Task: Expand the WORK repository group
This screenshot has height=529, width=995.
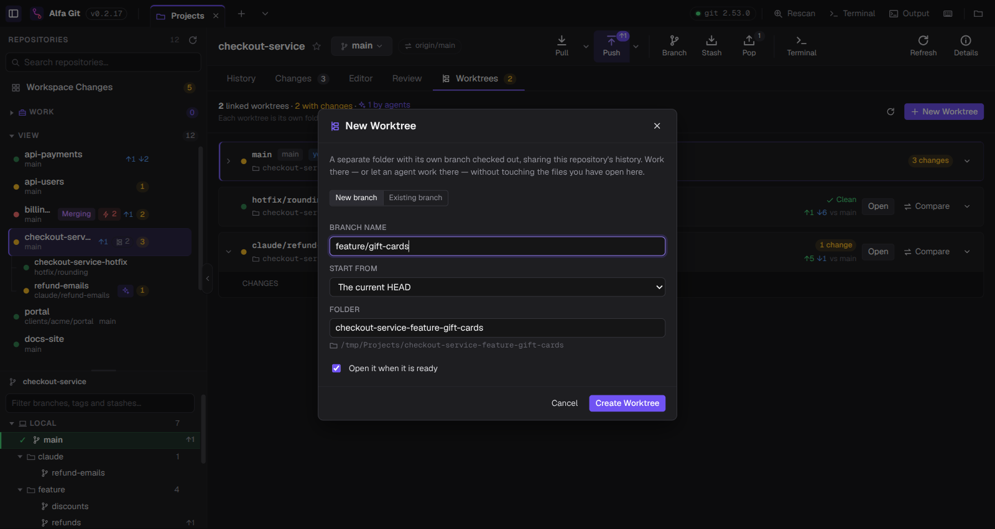Action: pos(12,113)
